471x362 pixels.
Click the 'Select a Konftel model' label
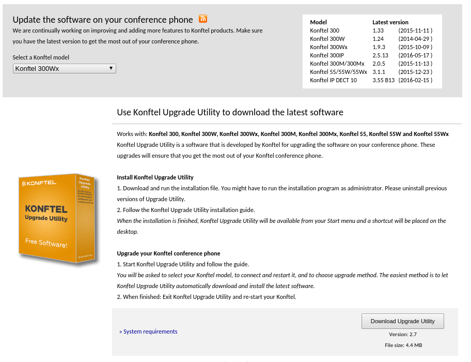(41, 57)
